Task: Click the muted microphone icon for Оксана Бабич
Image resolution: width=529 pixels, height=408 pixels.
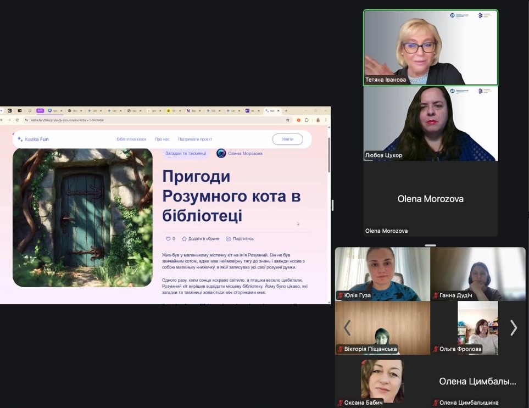Action: [x=340, y=403]
